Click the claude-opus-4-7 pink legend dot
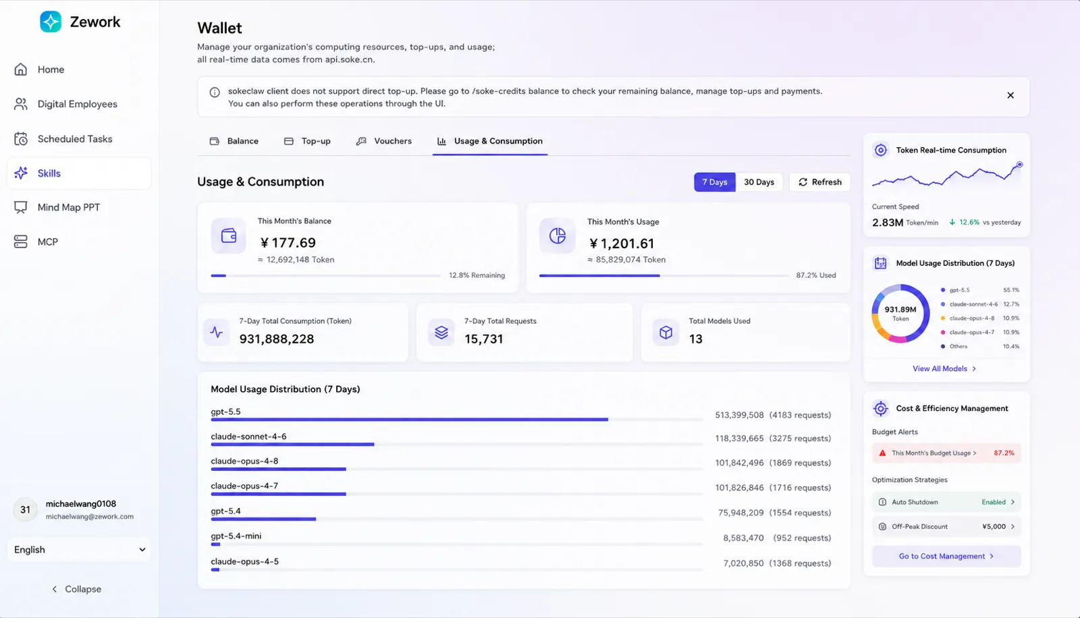Screen dimensions: 1080x618 [x=943, y=333]
